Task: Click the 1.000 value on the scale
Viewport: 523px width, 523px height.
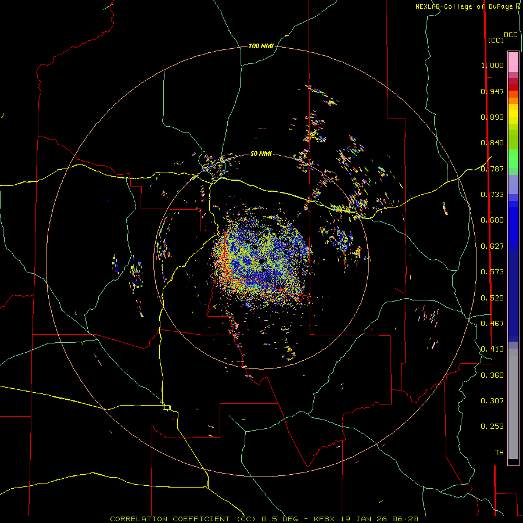Action: [492, 65]
